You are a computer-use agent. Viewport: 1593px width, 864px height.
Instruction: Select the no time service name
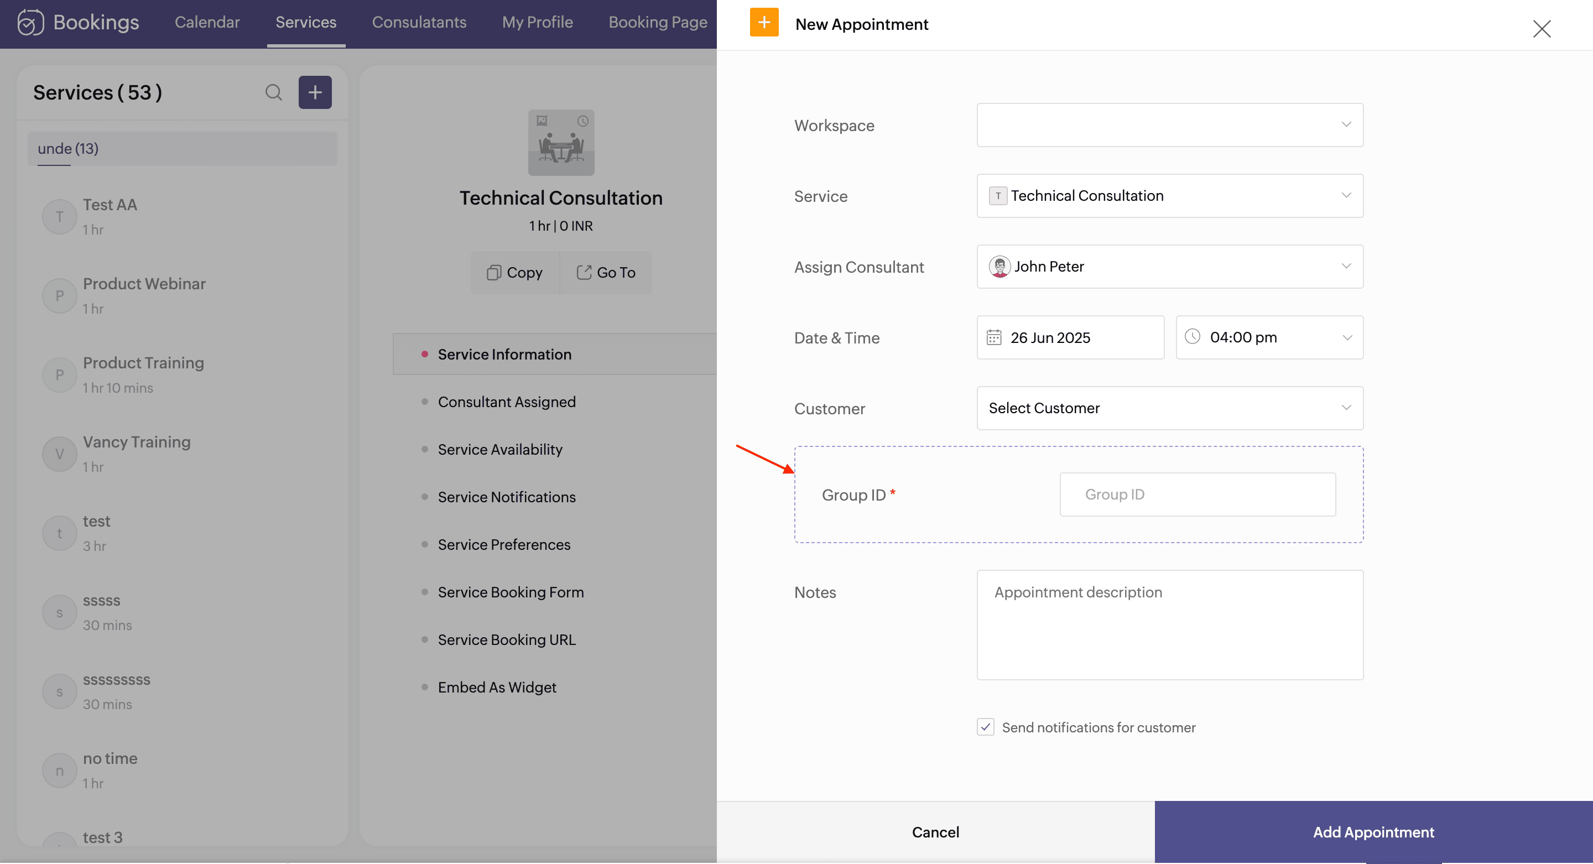tap(110, 758)
